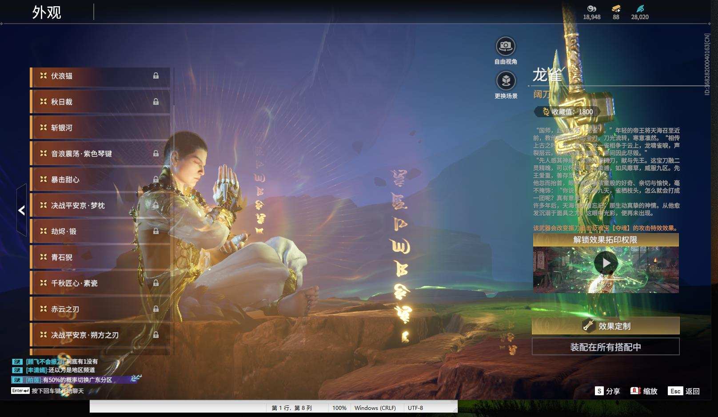718x417 pixels.
Task: Click the mouse icon next to 缩放
Action: point(635,391)
